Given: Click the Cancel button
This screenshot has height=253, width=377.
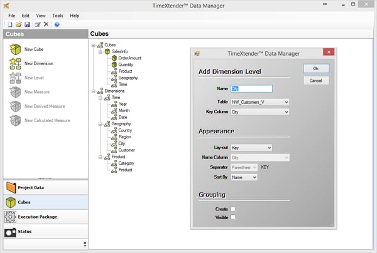Looking at the screenshot, I should tap(316, 81).
